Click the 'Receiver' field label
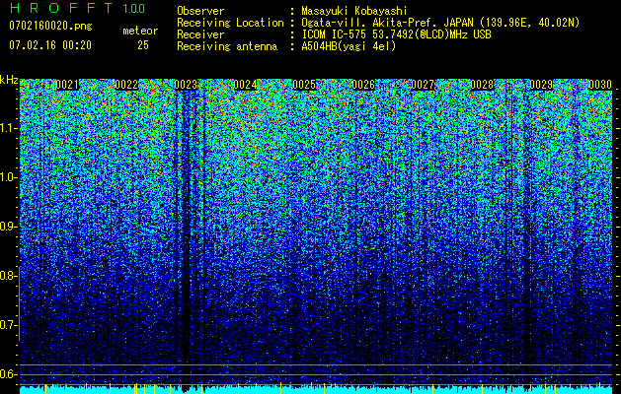 pyautogui.click(x=200, y=34)
